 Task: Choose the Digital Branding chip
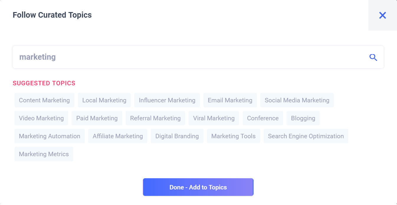(x=177, y=136)
